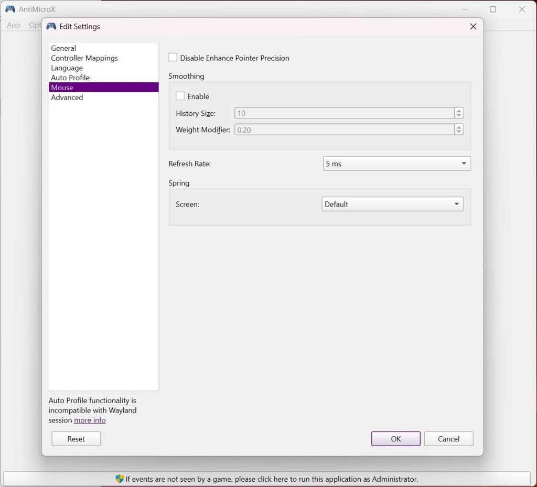Screen dimensions: 537x487
Task: Click the History Size input field
Action: pyautogui.click(x=345, y=113)
